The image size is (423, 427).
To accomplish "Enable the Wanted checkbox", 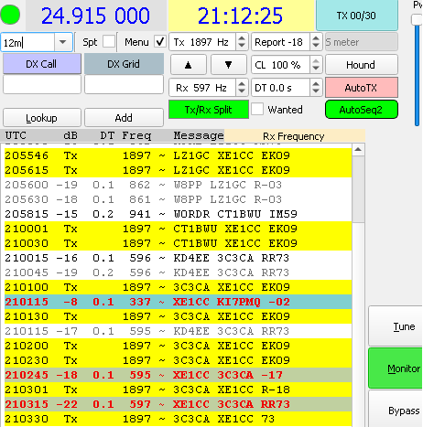I will 257,109.
